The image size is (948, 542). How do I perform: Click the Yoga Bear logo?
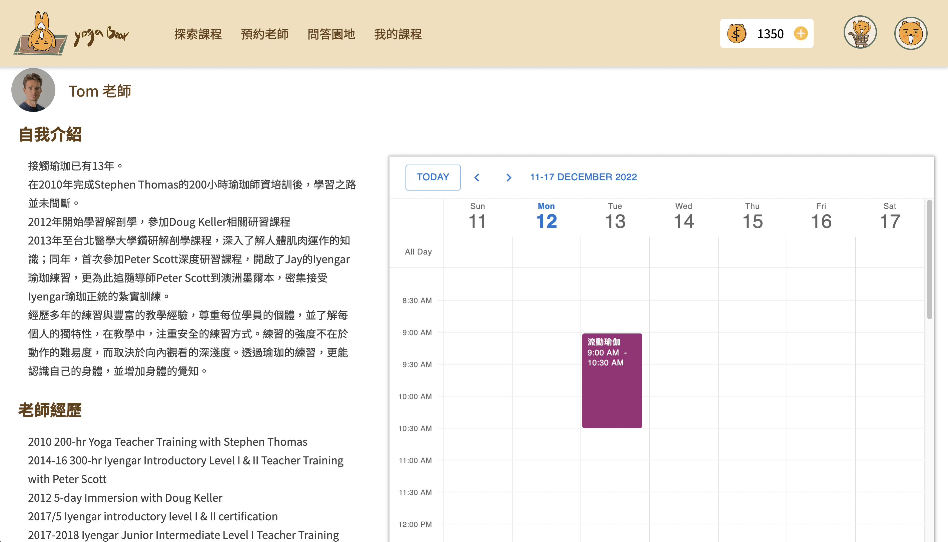point(71,34)
